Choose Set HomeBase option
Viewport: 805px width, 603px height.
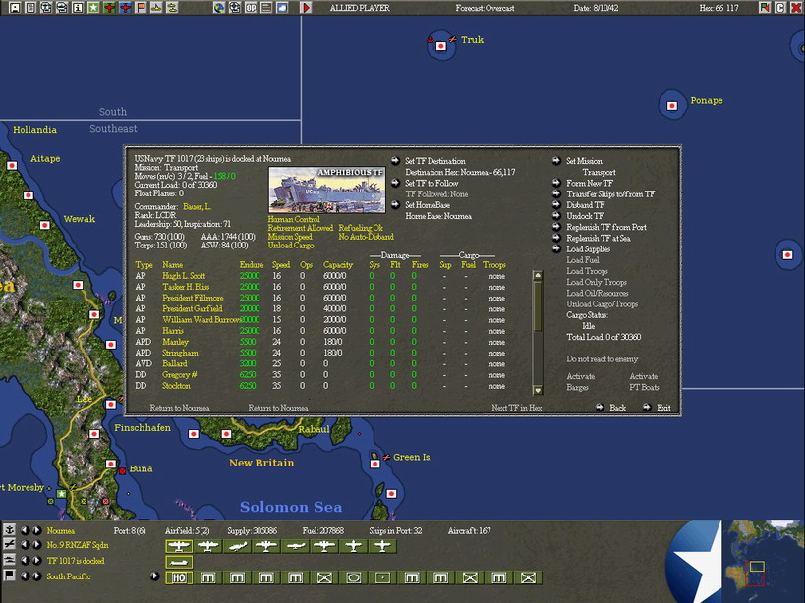click(428, 205)
